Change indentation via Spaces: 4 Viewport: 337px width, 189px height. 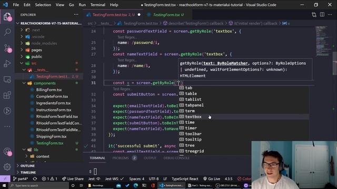137,178
